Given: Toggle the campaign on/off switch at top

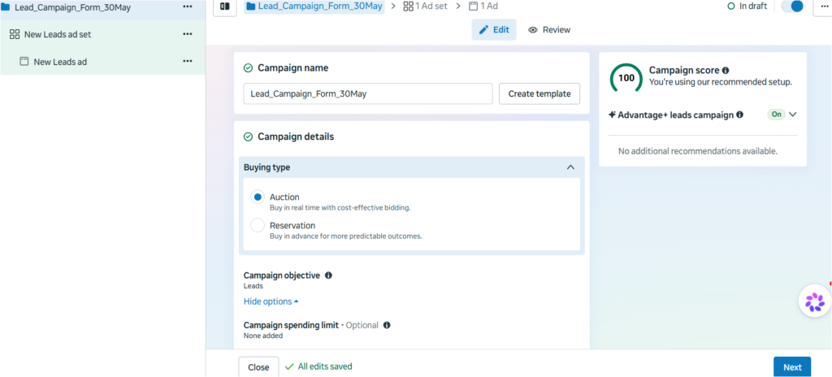Looking at the screenshot, I should (x=792, y=6).
